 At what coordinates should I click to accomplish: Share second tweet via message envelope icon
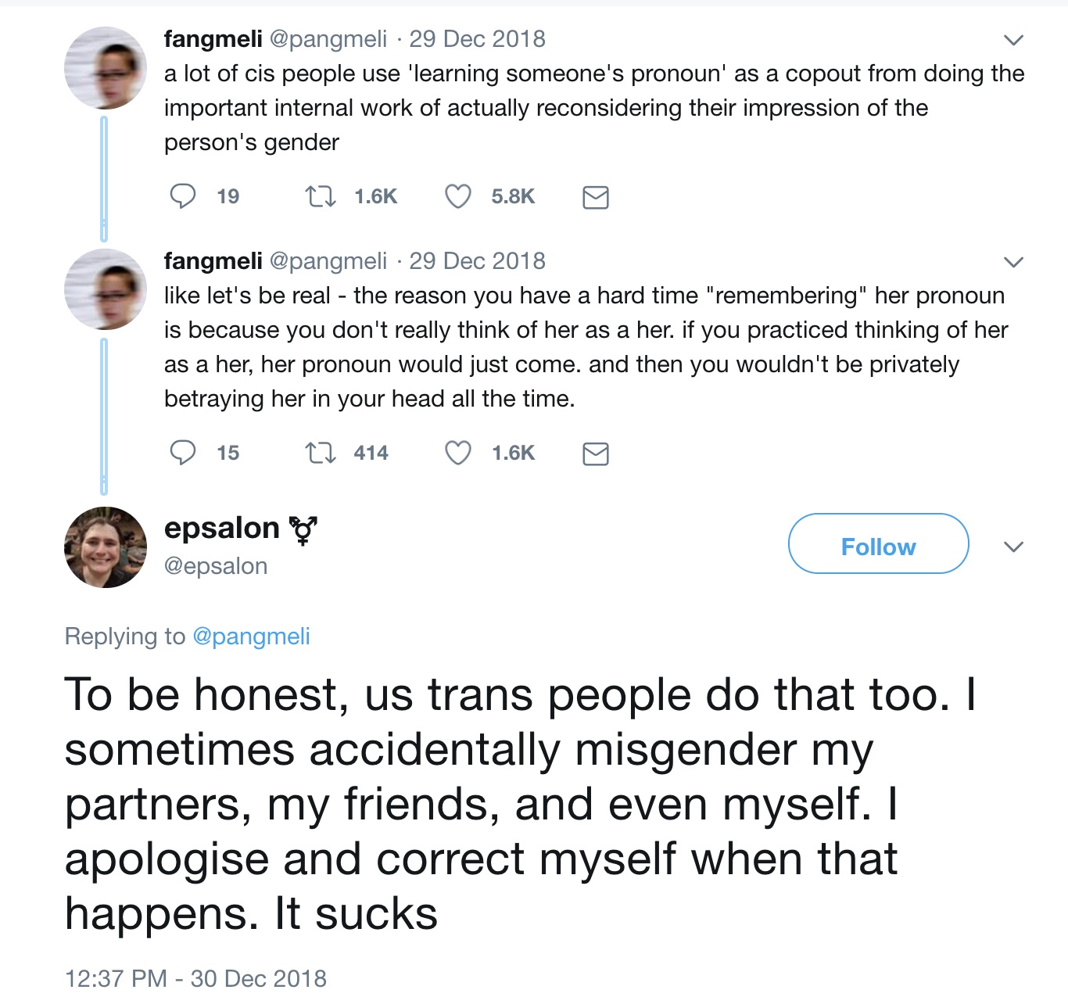click(596, 454)
